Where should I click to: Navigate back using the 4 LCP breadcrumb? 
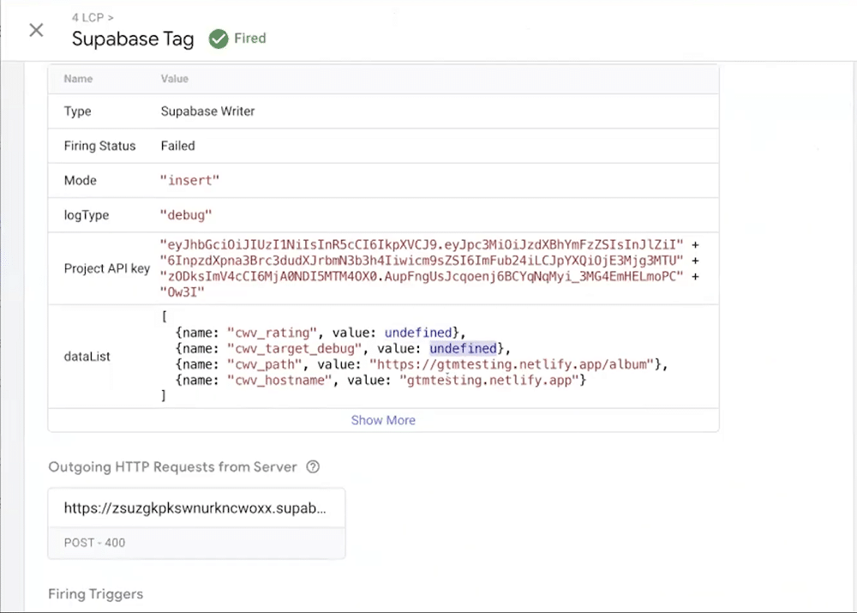[84, 17]
